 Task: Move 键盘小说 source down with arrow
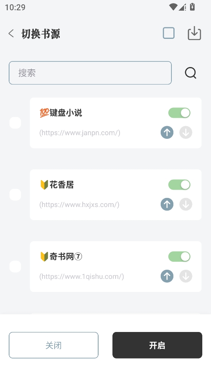click(186, 132)
